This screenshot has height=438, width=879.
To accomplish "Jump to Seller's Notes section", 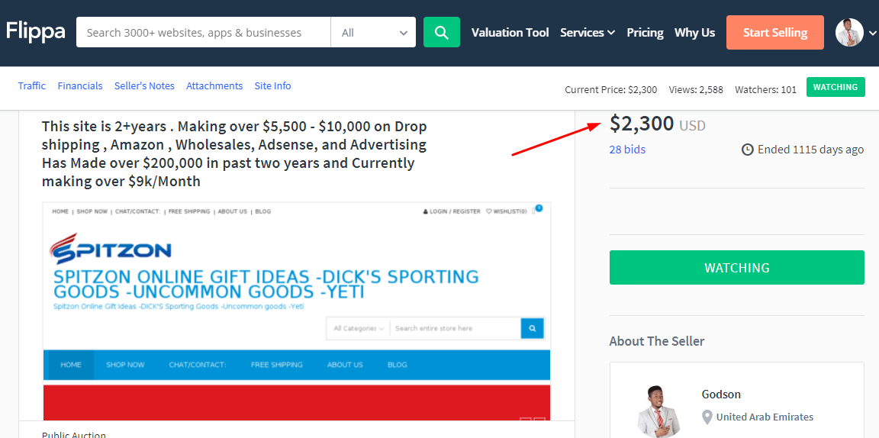I will click(144, 85).
